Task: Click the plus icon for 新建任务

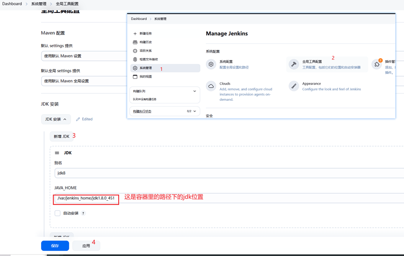Action: pos(135,34)
